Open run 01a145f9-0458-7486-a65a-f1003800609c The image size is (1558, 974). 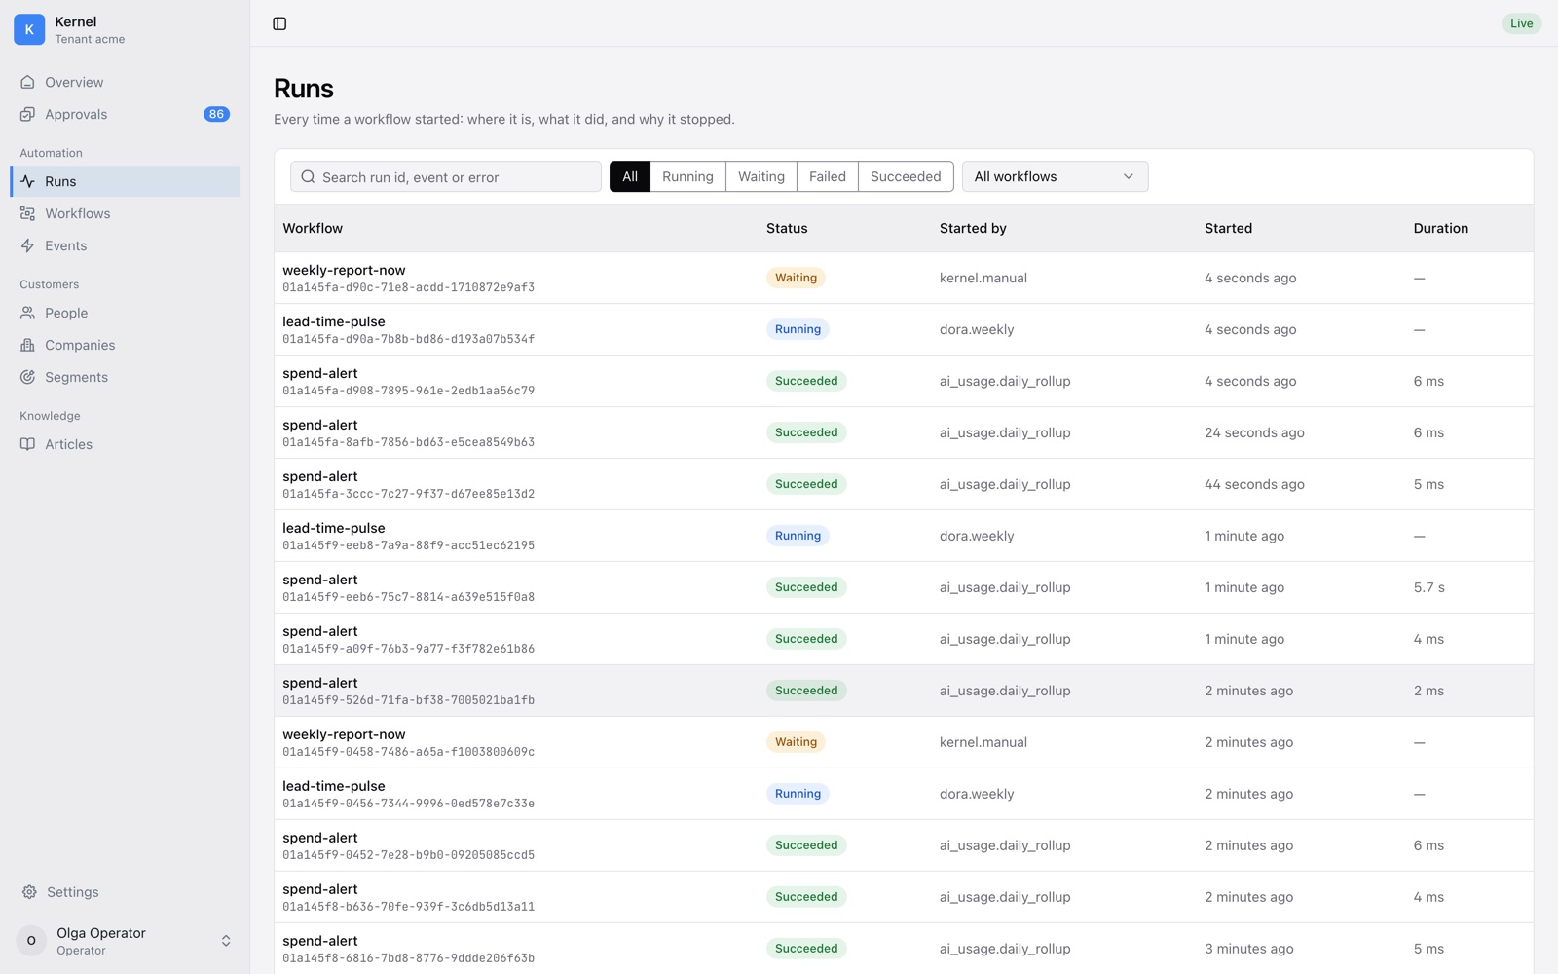[904, 742]
